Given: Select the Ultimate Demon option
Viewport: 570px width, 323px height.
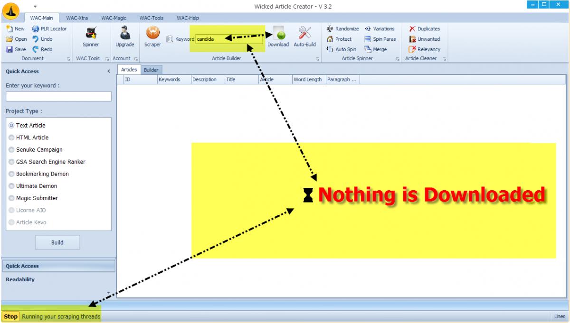Looking at the screenshot, I should [33, 186].
